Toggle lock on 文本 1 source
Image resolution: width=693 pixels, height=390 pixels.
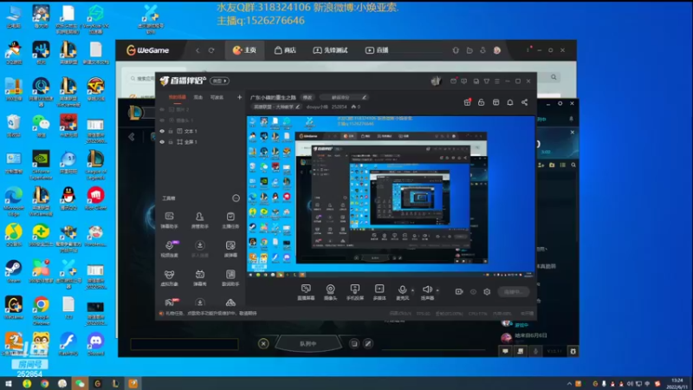coord(171,132)
